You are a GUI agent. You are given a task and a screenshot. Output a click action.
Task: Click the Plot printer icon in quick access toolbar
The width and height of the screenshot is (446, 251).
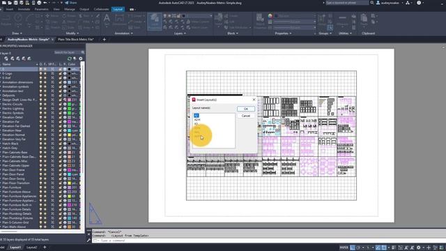pos(39,3)
